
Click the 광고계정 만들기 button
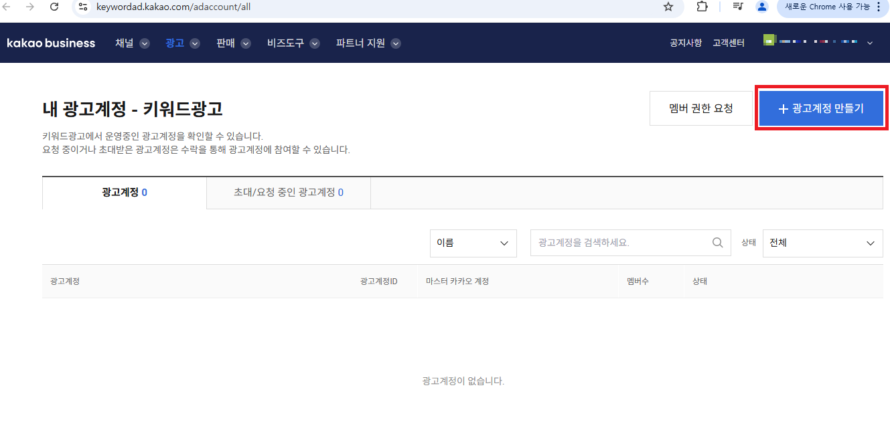821,108
